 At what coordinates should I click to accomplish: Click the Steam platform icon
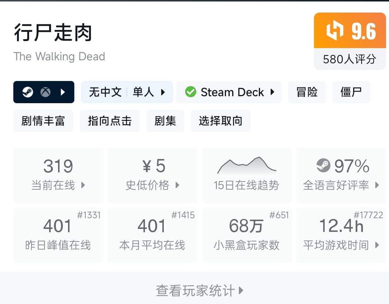[x=28, y=92]
